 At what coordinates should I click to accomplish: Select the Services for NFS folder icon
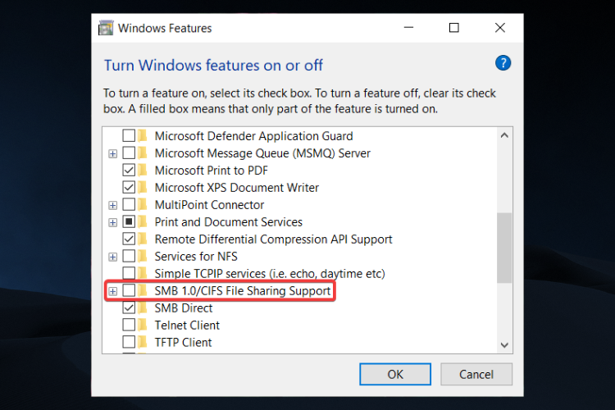[x=143, y=257]
